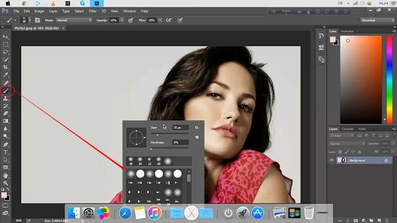Select the Pen tool
This screenshot has height=223, width=397.
(x=6, y=144)
